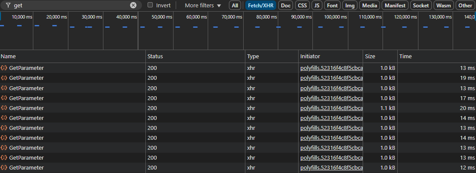Click in the filter text field containing 'get'
The height and width of the screenshot is (173, 476).
69,6
